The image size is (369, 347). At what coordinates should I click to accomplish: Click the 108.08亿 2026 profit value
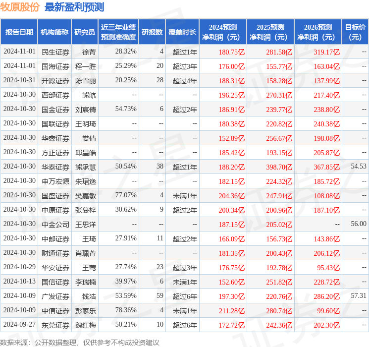(326, 196)
